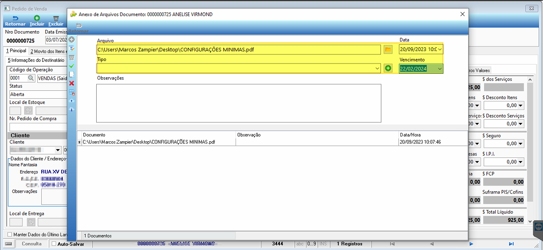Click Código de Operação 0001 field
Screen dimensions: 543x250
pyautogui.click(x=18, y=78)
